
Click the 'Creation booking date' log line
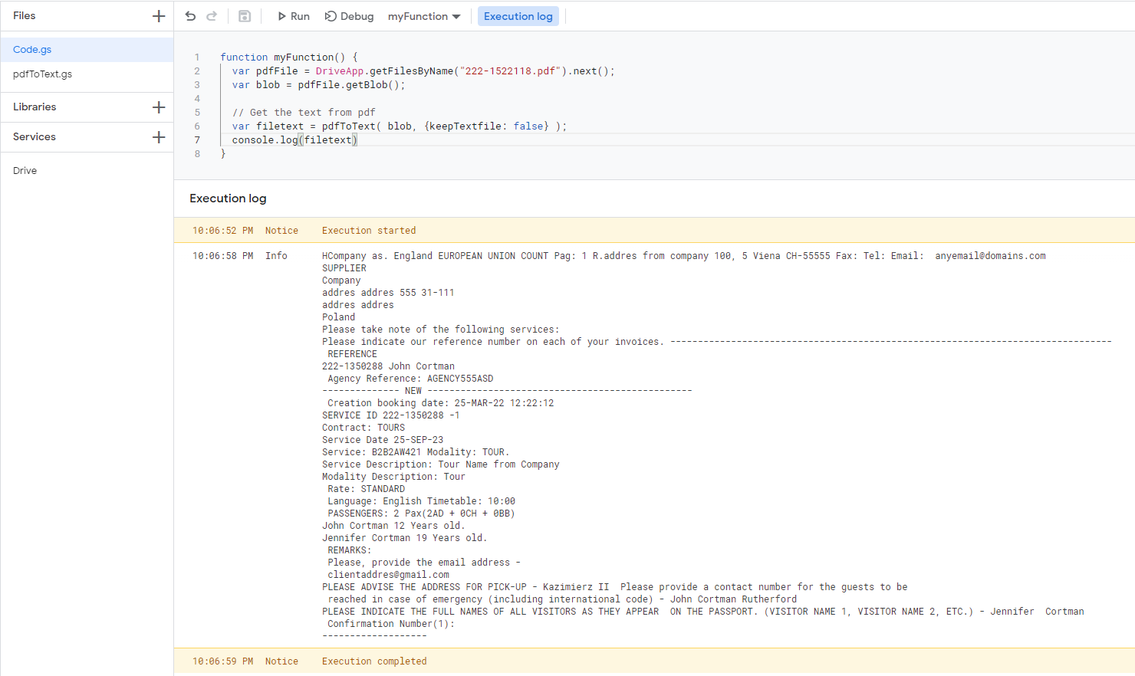point(440,403)
